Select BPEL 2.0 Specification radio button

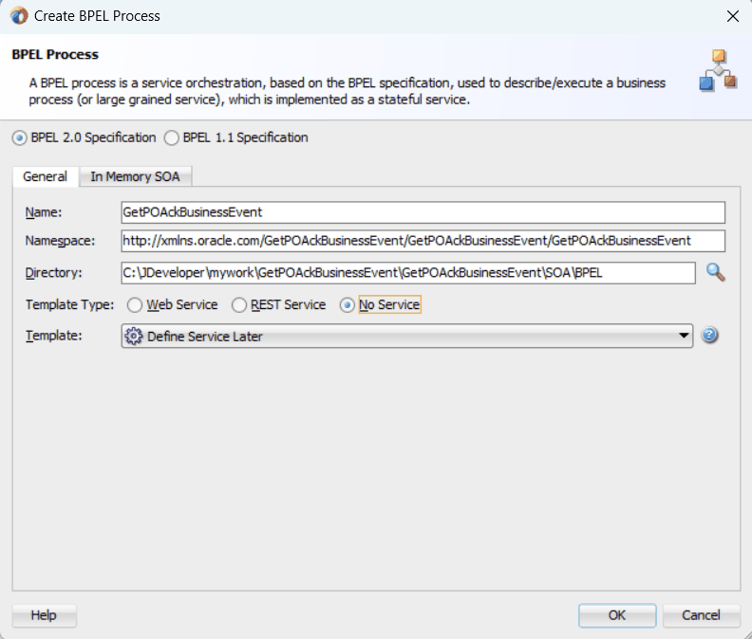pyautogui.click(x=20, y=138)
